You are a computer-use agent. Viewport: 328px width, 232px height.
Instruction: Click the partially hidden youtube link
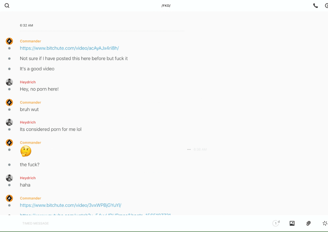[x=95, y=214]
